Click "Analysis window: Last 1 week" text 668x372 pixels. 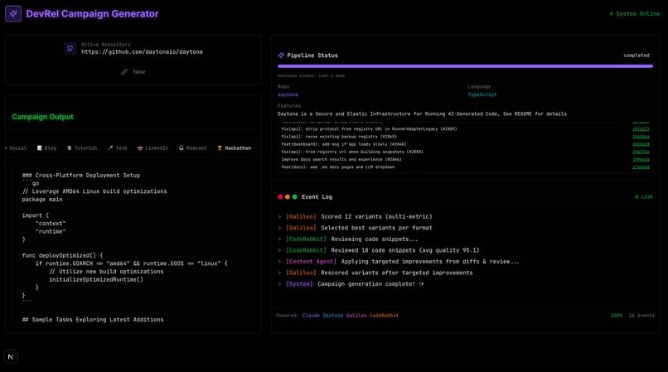pyautogui.click(x=311, y=76)
